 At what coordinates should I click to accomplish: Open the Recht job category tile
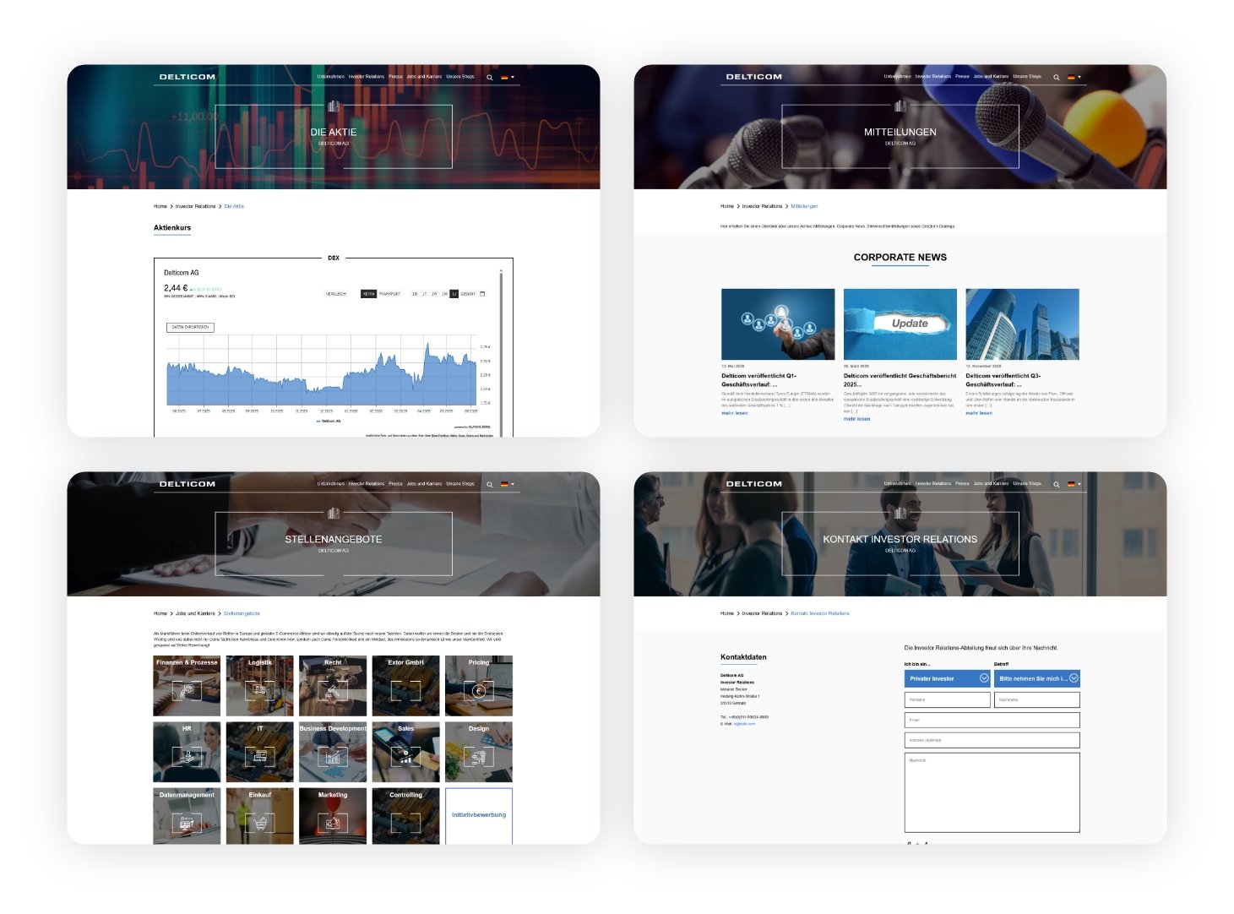tap(333, 686)
